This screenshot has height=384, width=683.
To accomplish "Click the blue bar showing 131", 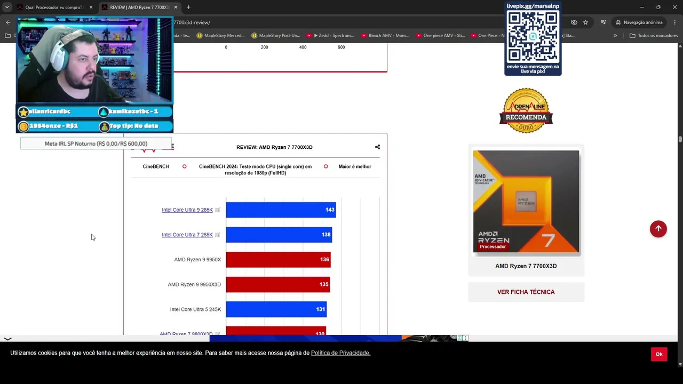I will coord(276,309).
